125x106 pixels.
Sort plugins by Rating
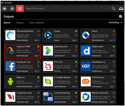(x=20, y=23)
